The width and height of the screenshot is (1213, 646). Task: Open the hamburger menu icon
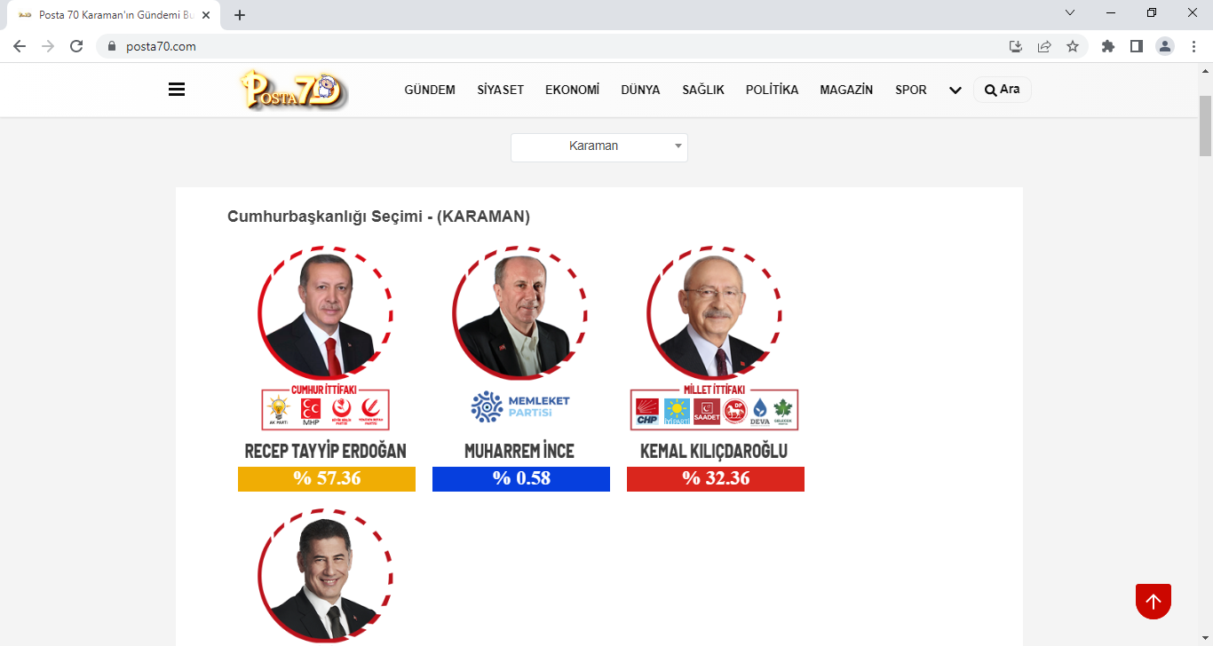(x=176, y=90)
